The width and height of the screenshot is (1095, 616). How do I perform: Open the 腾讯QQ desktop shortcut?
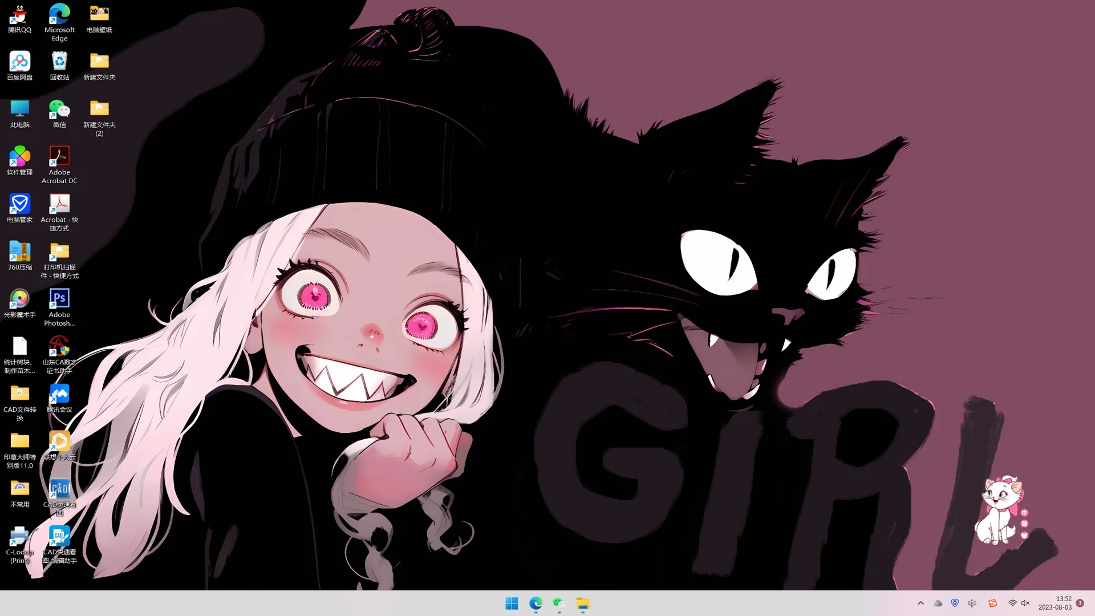19,19
